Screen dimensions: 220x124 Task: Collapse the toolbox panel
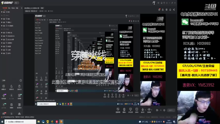(x=21, y=80)
